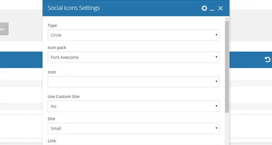Click the arrow of the Type select
Viewport: 272px width, 145px height.
216,35
